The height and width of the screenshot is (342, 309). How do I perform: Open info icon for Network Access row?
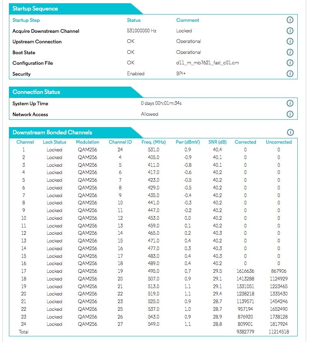click(290, 114)
